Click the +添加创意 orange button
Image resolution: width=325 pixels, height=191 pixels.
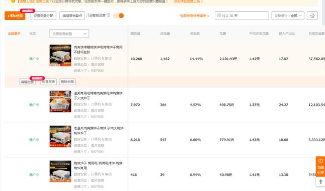pyautogui.click(x=15, y=16)
